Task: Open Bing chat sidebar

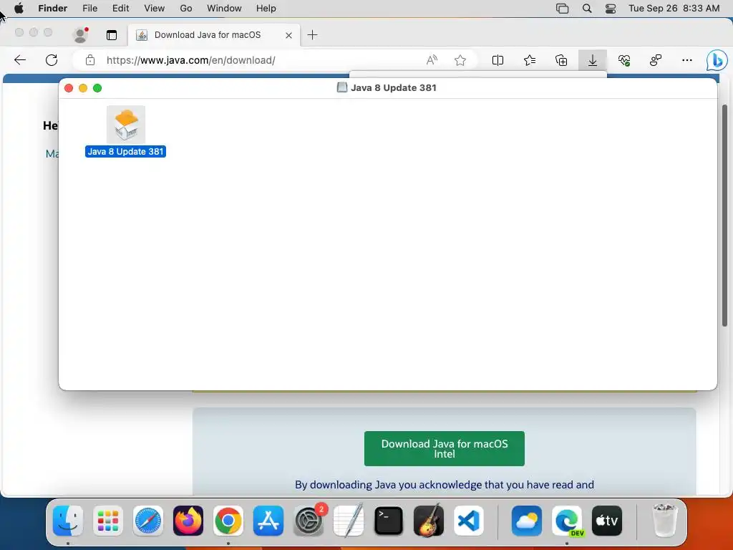Action: pyautogui.click(x=717, y=60)
